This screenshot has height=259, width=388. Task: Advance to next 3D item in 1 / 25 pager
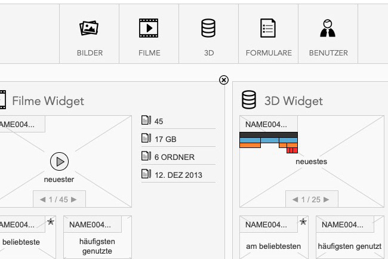[x=327, y=200]
